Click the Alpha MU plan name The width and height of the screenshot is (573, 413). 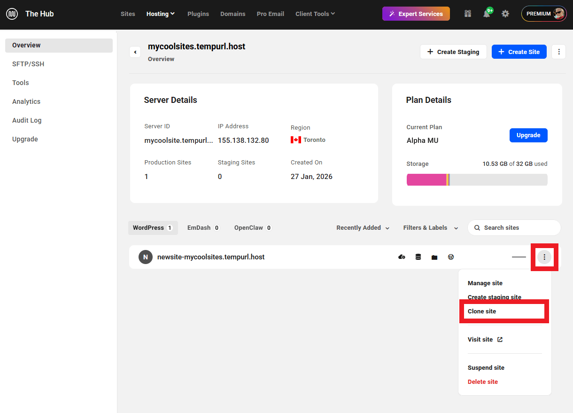pyautogui.click(x=422, y=140)
